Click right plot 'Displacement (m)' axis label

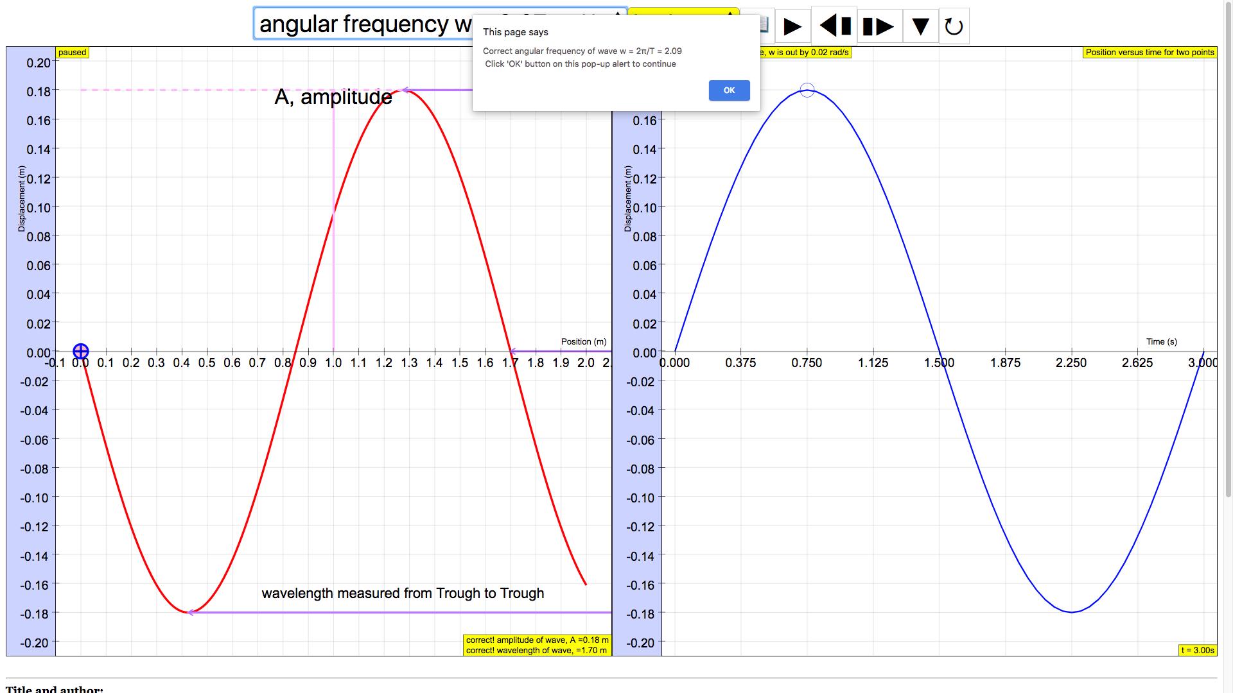tap(628, 199)
